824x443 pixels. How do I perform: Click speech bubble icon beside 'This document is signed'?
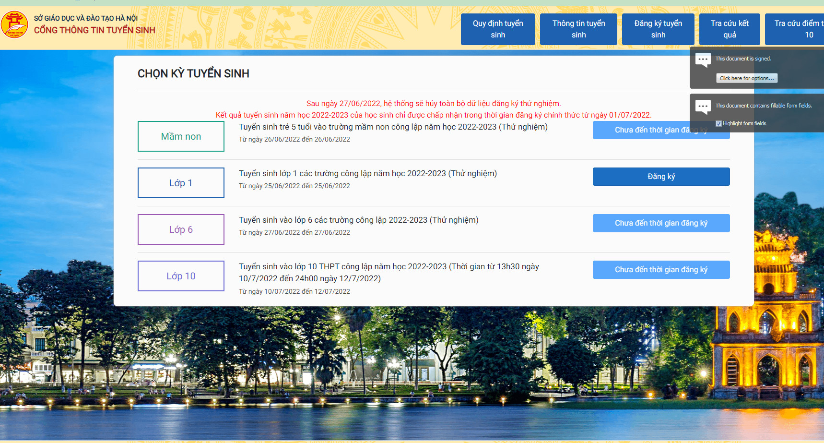(703, 60)
